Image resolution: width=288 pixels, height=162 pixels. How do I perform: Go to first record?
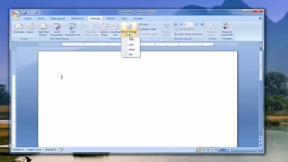pos(175,24)
